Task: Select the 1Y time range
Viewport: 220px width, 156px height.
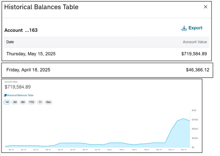Action: (40, 102)
